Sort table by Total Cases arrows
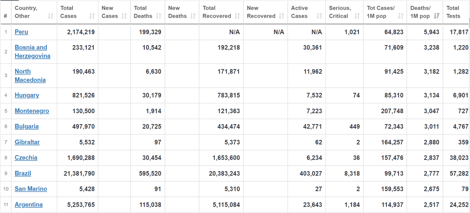The image size is (470, 213). (92, 16)
